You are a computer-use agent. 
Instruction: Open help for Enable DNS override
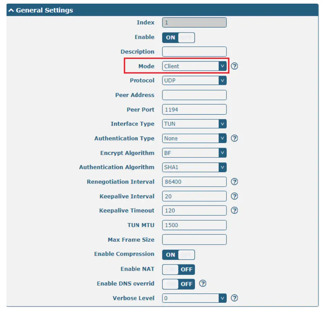(203, 284)
